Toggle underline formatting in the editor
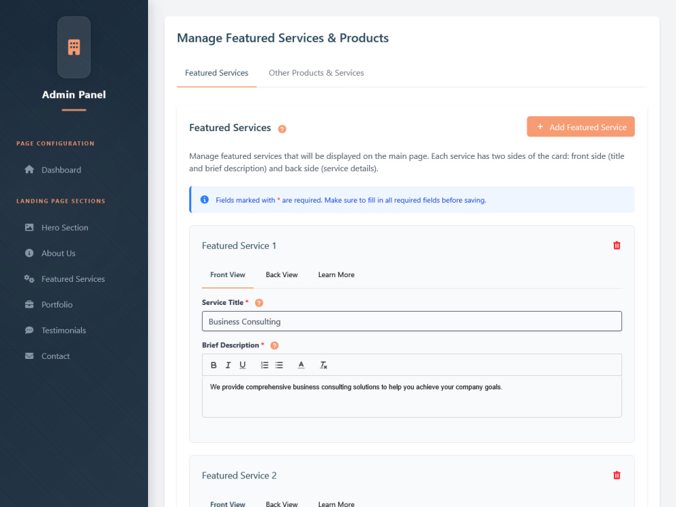Image resolution: width=676 pixels, height=507 pixels. pyautogui.click(x=243, y=365)
